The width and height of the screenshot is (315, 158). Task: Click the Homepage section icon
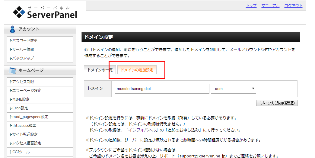12,70
